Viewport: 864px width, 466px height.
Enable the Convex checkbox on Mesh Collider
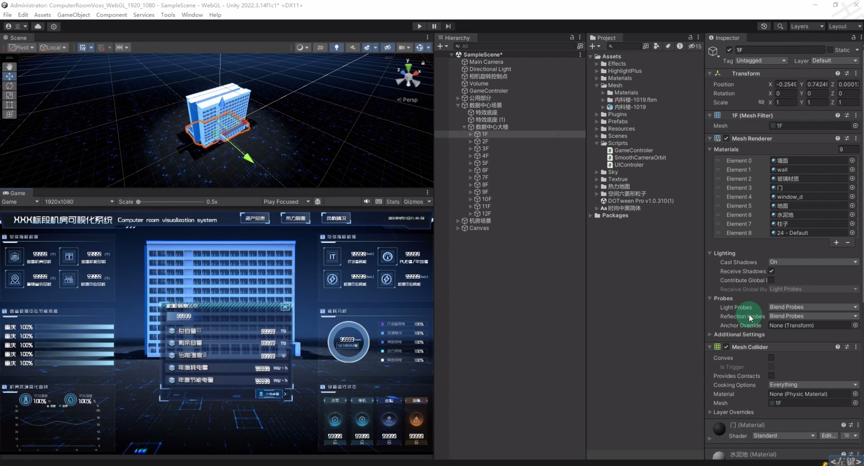coord(772,358)
